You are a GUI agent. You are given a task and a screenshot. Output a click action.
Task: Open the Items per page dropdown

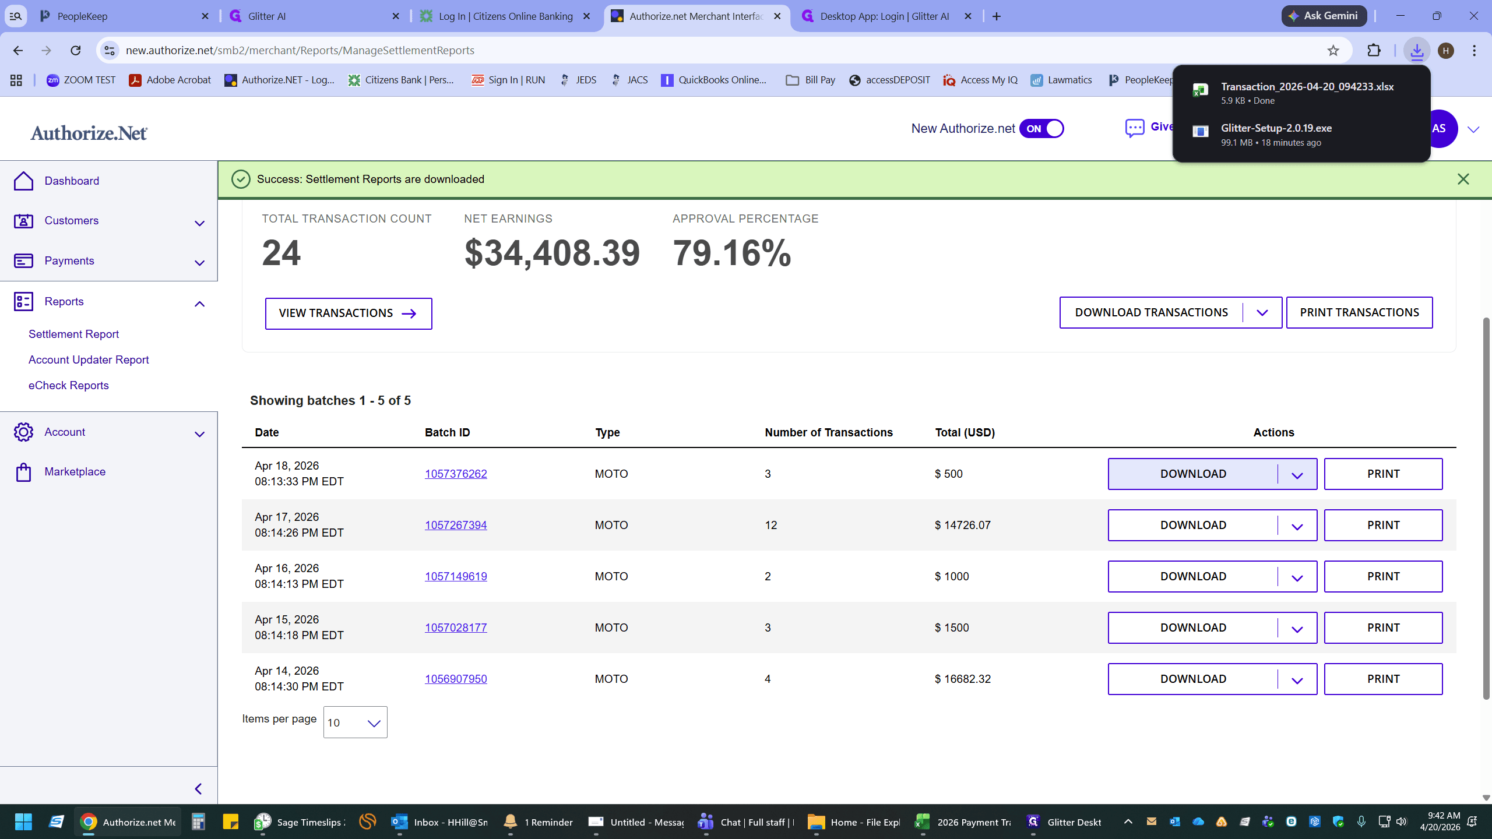click(355, 722)
